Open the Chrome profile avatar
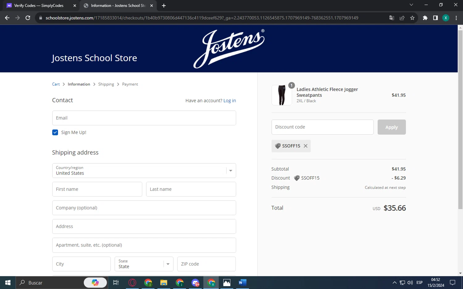Image resolution: width=463 pixels, height=289 pixels. pyautogui.click(x=446, y=18)
